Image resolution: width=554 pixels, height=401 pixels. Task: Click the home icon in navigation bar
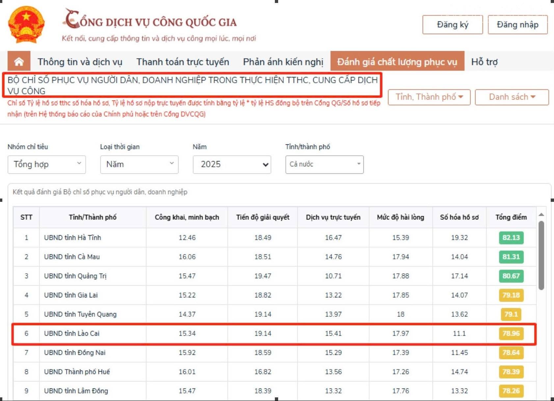pyautogui.click(x=19, y=61)
